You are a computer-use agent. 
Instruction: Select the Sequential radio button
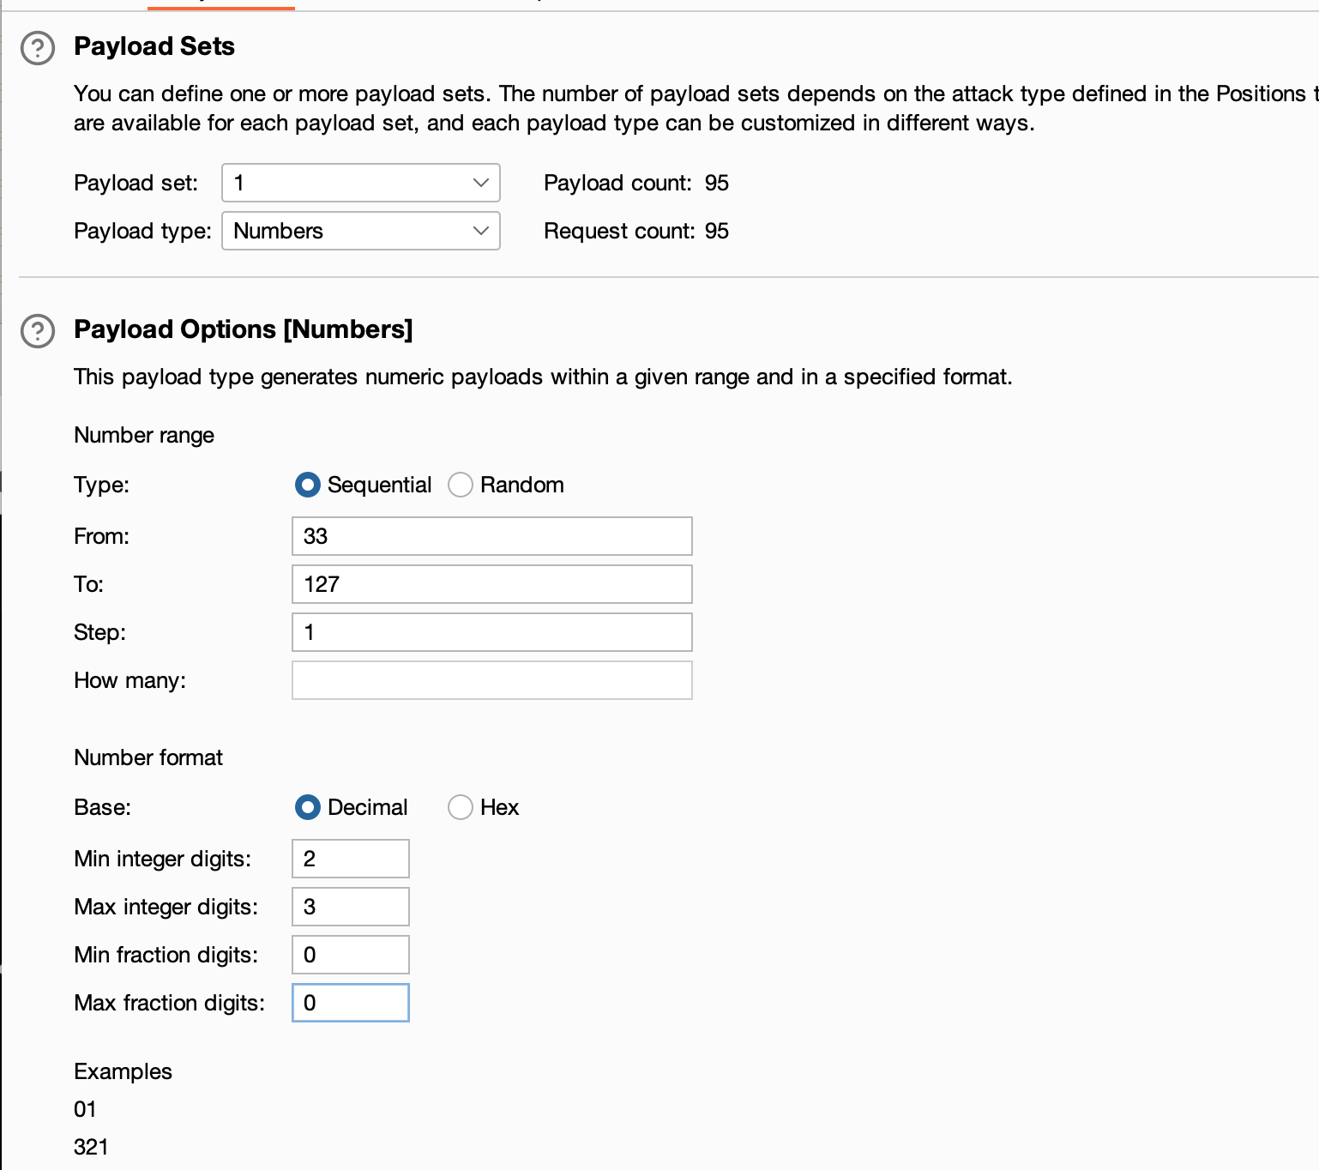(307, 485)
